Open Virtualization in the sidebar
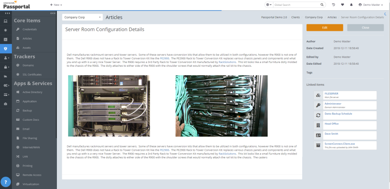Screen dimensions: 390x189 30,184
